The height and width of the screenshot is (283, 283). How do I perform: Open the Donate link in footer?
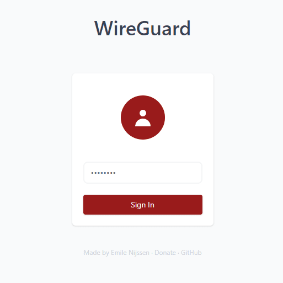pyautogui.click(x=165, y=253)
